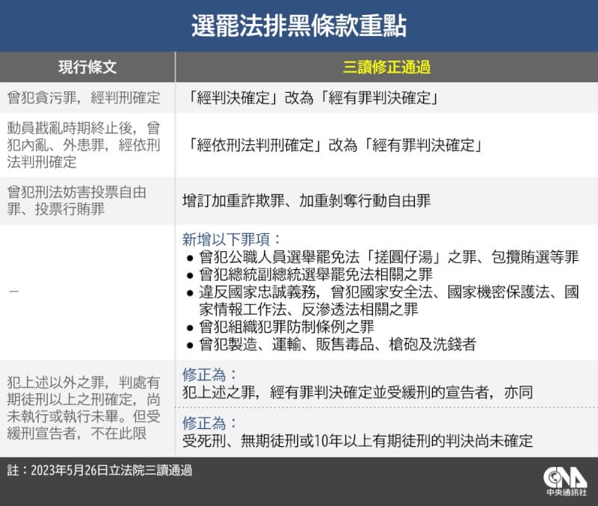
Task: Click the 妨害投票自由罪、投票行賄罪 cell
Action: coord(77,200)
